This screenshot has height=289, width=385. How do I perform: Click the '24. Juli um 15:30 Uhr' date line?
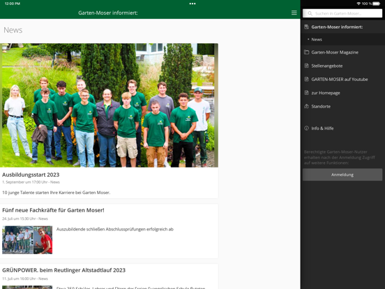tap(25, 218)
